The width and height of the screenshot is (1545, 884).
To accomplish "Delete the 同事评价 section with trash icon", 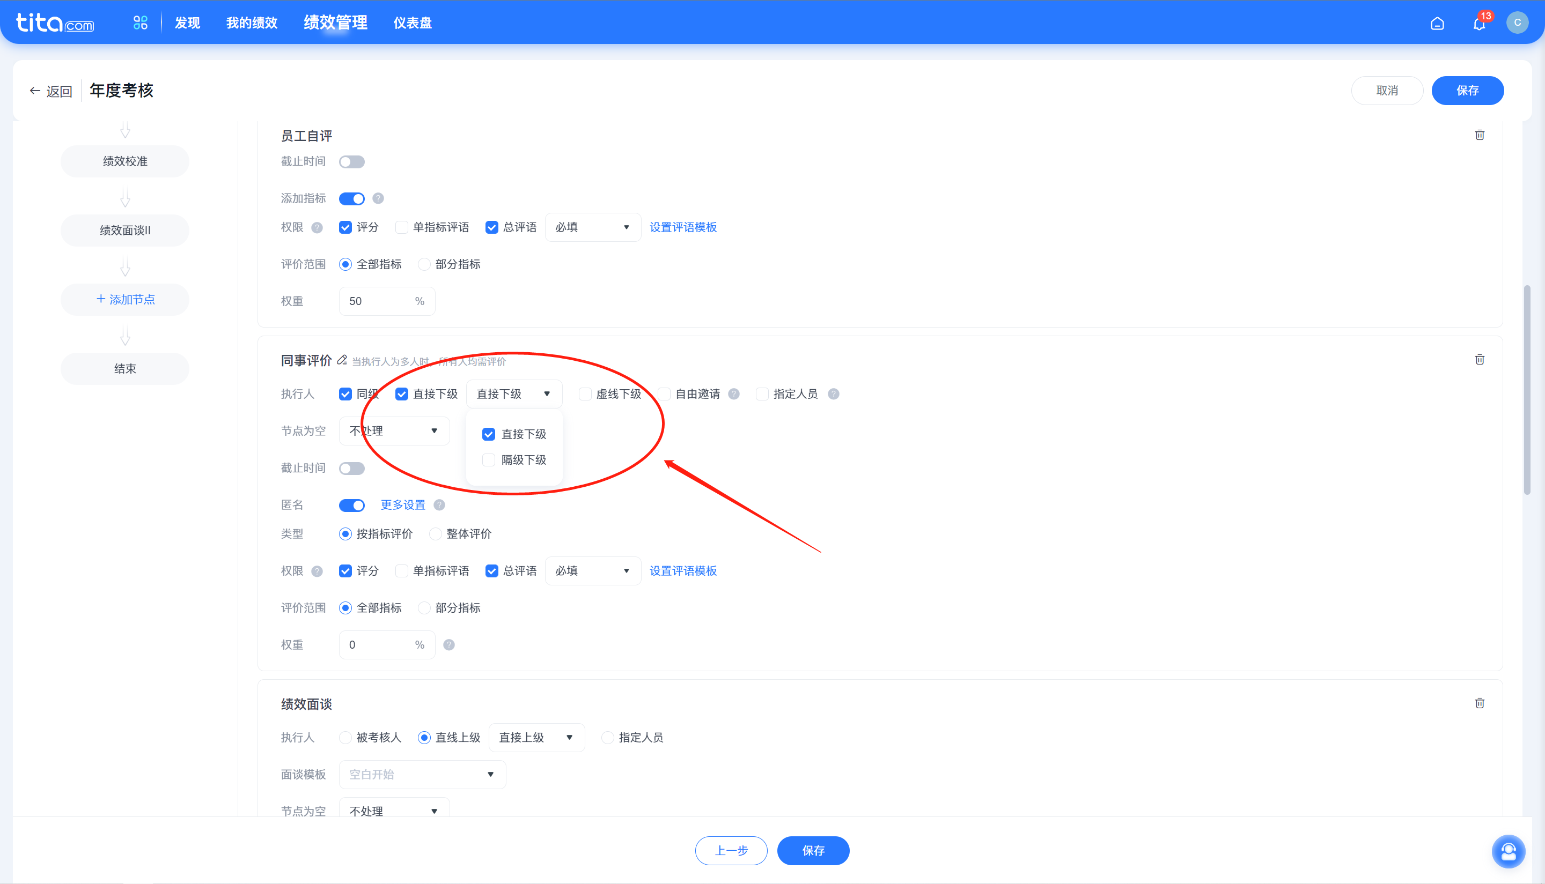I will pos(1480,359).
